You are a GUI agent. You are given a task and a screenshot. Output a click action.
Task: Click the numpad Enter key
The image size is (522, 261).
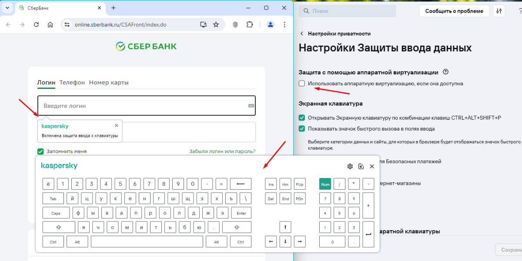368,234
